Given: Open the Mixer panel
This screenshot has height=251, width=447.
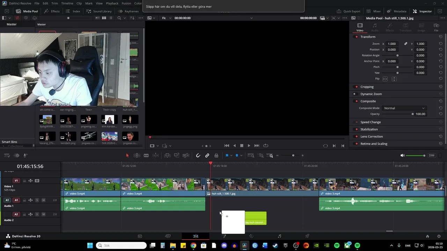Looking at the screenshot, I should [374, 11].
